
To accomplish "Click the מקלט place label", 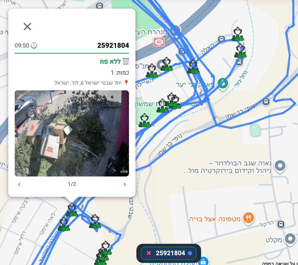I will coord(274,240).
